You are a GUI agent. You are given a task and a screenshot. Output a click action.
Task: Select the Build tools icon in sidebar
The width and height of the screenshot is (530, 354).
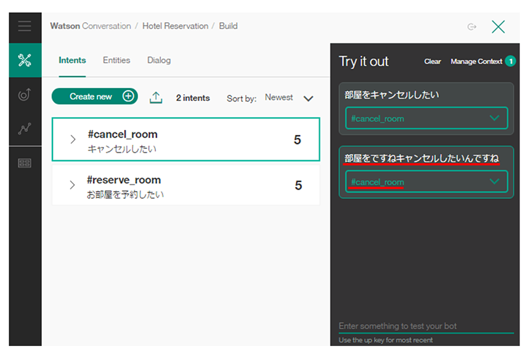point(25,60)
